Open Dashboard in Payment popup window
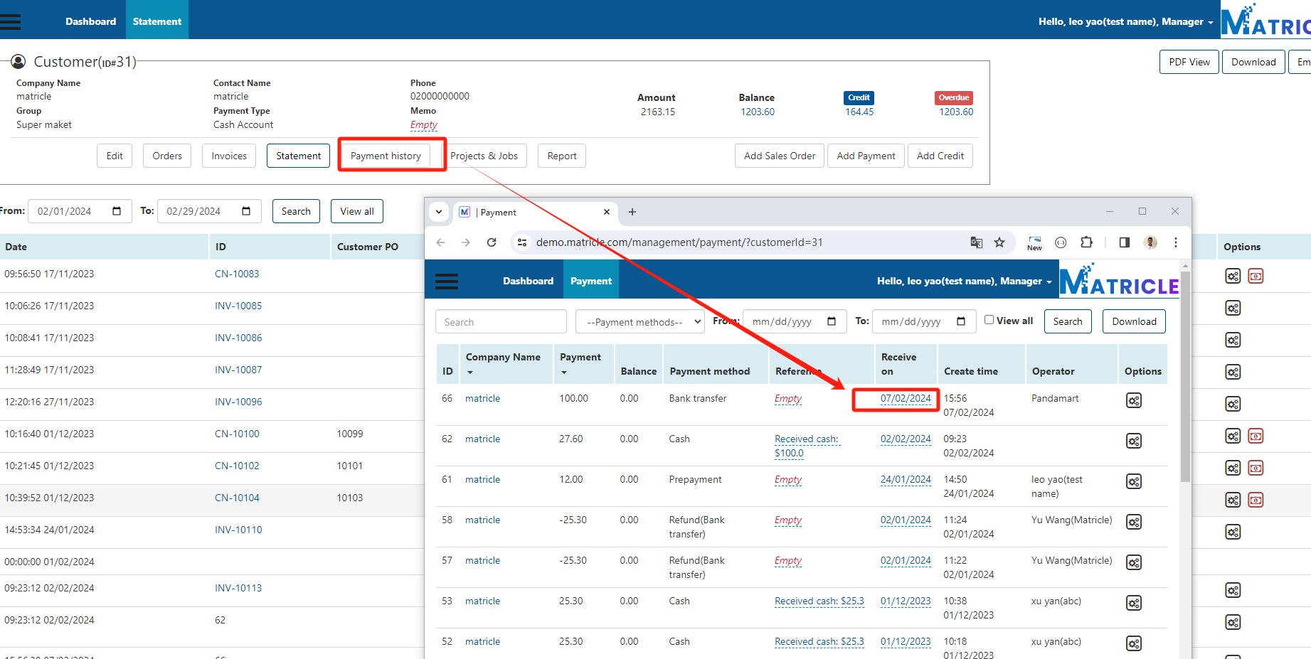 [529, 281]
